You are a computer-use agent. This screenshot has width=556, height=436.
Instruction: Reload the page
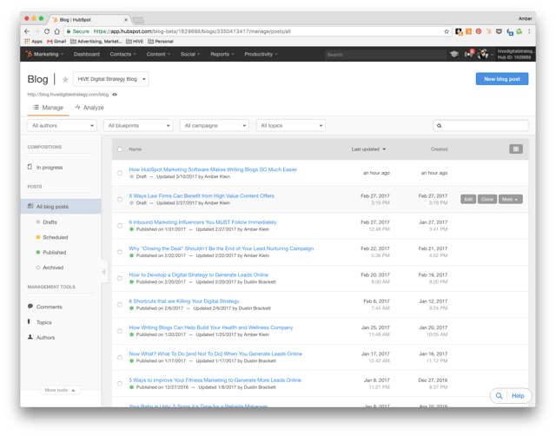(x=47, y=31)
